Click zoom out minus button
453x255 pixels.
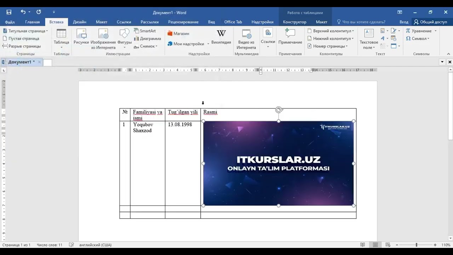coord(397,245)
